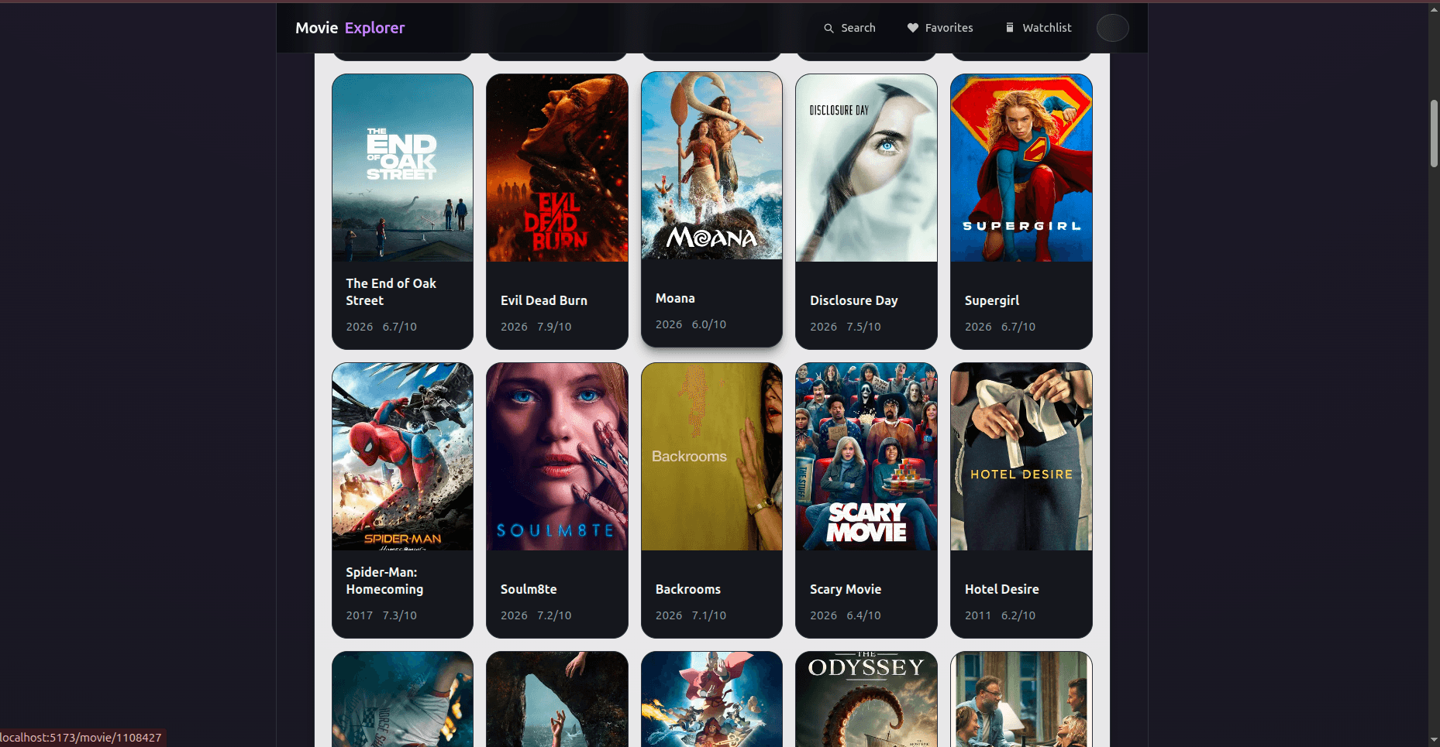Click the 'Backrooms' title below the poster
This screenshot has width=1440, height=747.
click(688, 589)
